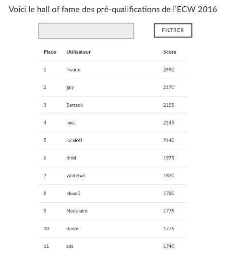
Task: Select the Bartack user entry
Action: 74,105
